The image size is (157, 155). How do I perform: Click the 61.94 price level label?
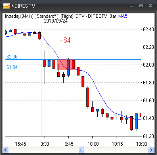(12, 67)
